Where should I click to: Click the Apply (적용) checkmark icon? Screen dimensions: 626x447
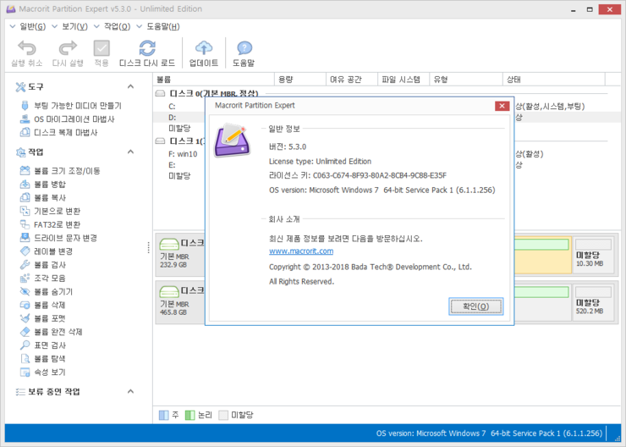pyautogui.click(x=102, y=48)
